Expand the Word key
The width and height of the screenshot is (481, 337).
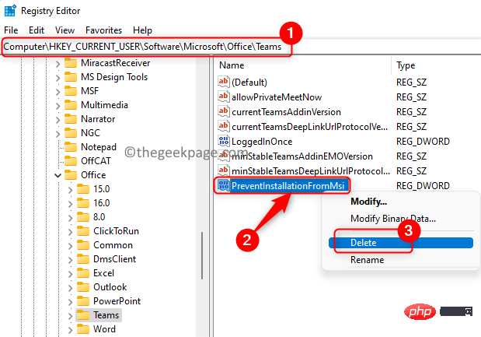(x=70, y=330)
